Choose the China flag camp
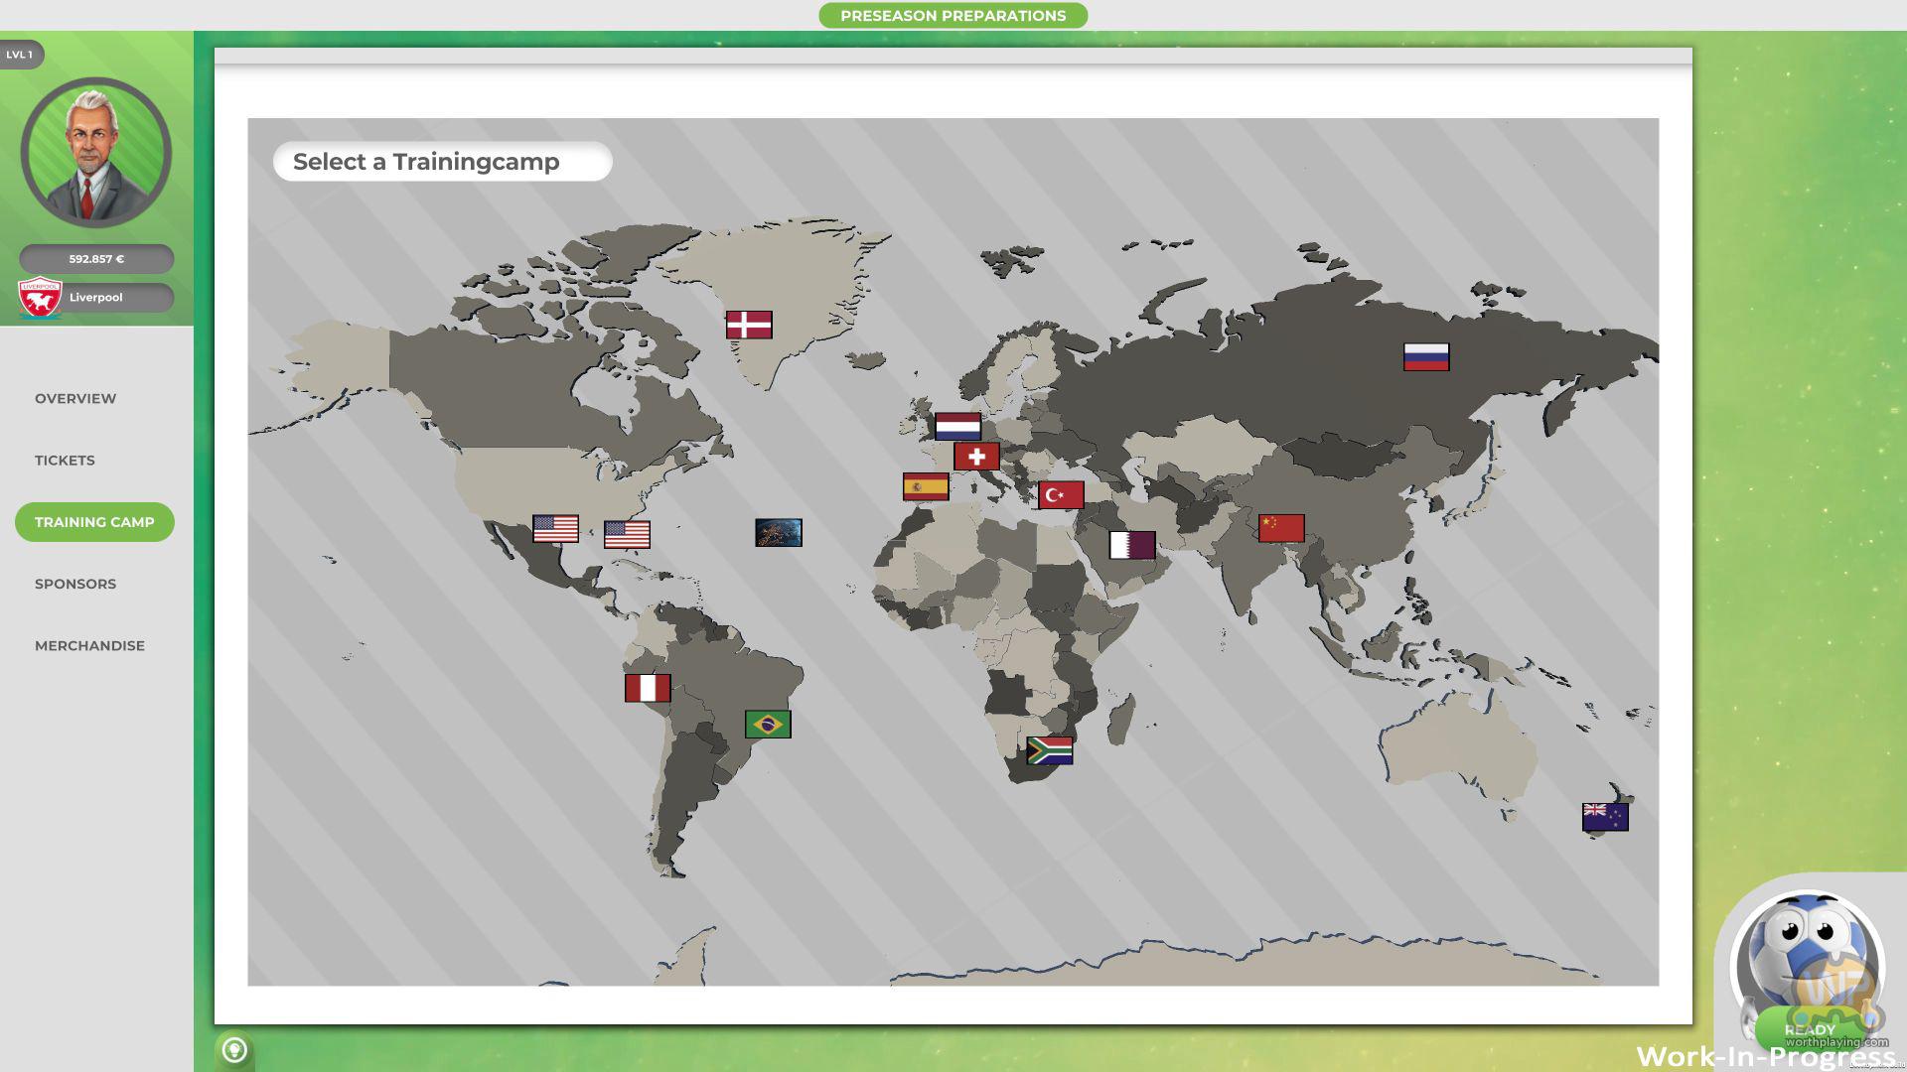Image resolution: width=1907 pixels, height=1072 pixels. pyautogui.click(x=1281, y=528)
